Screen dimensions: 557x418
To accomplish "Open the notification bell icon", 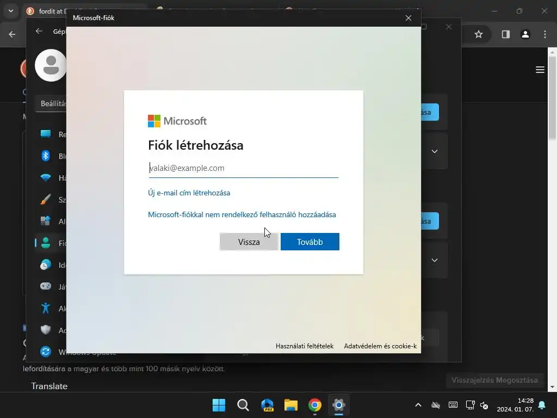I will coord(542,405).
